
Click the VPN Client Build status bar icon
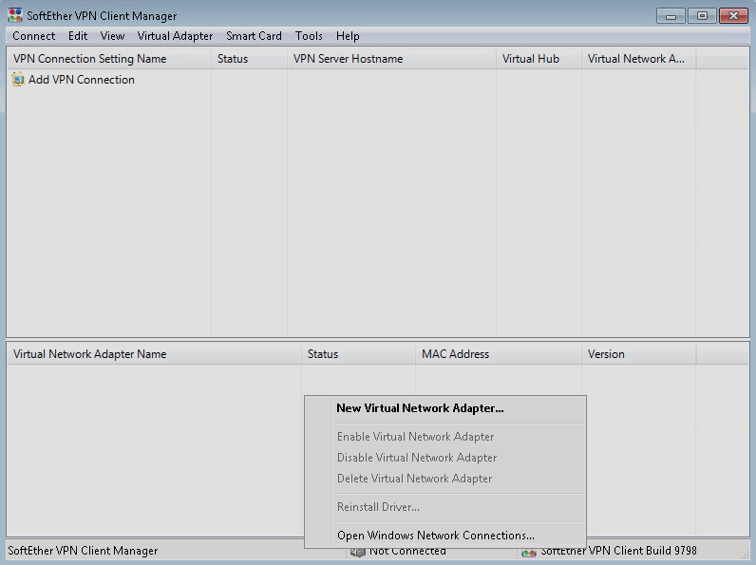[x=529, y=551]
